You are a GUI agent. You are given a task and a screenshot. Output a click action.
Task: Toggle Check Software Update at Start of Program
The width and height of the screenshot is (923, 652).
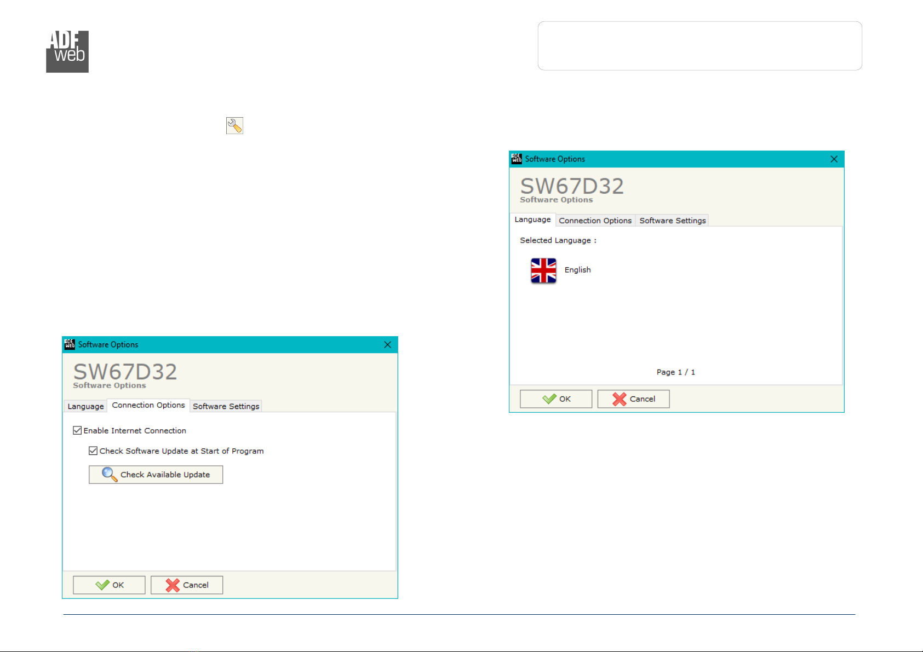pos(93,451)
